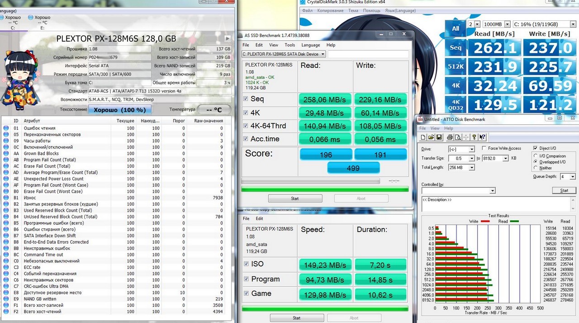
Task: Open the Help menu in ATTO Disk Benchmark
Action: pos(449,128)
